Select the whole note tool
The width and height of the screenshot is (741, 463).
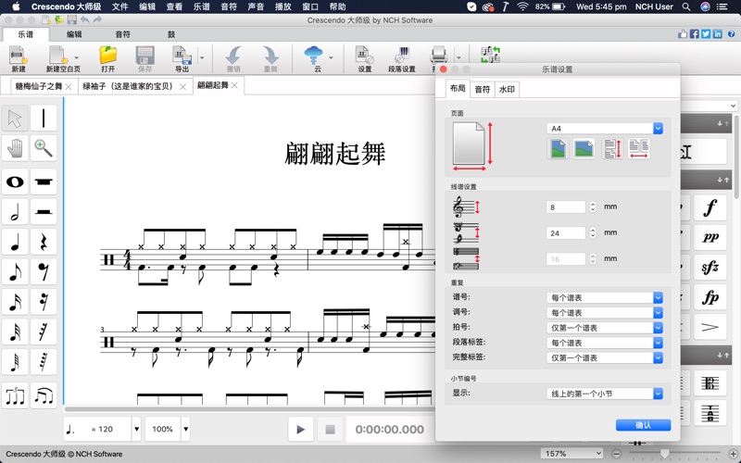(15, 181)
